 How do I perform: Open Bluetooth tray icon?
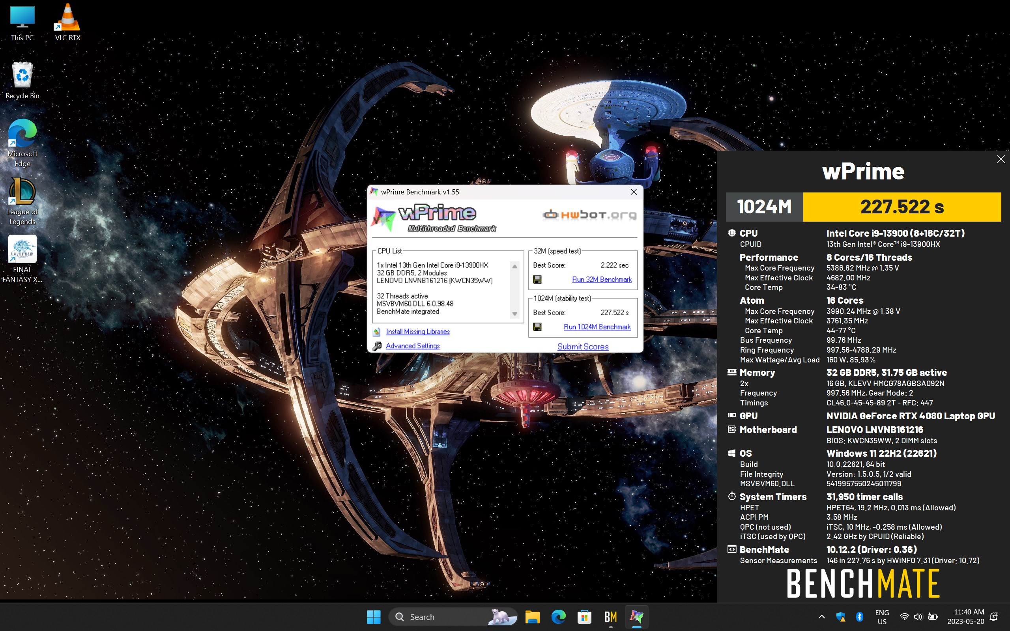(x=859, y=617)
